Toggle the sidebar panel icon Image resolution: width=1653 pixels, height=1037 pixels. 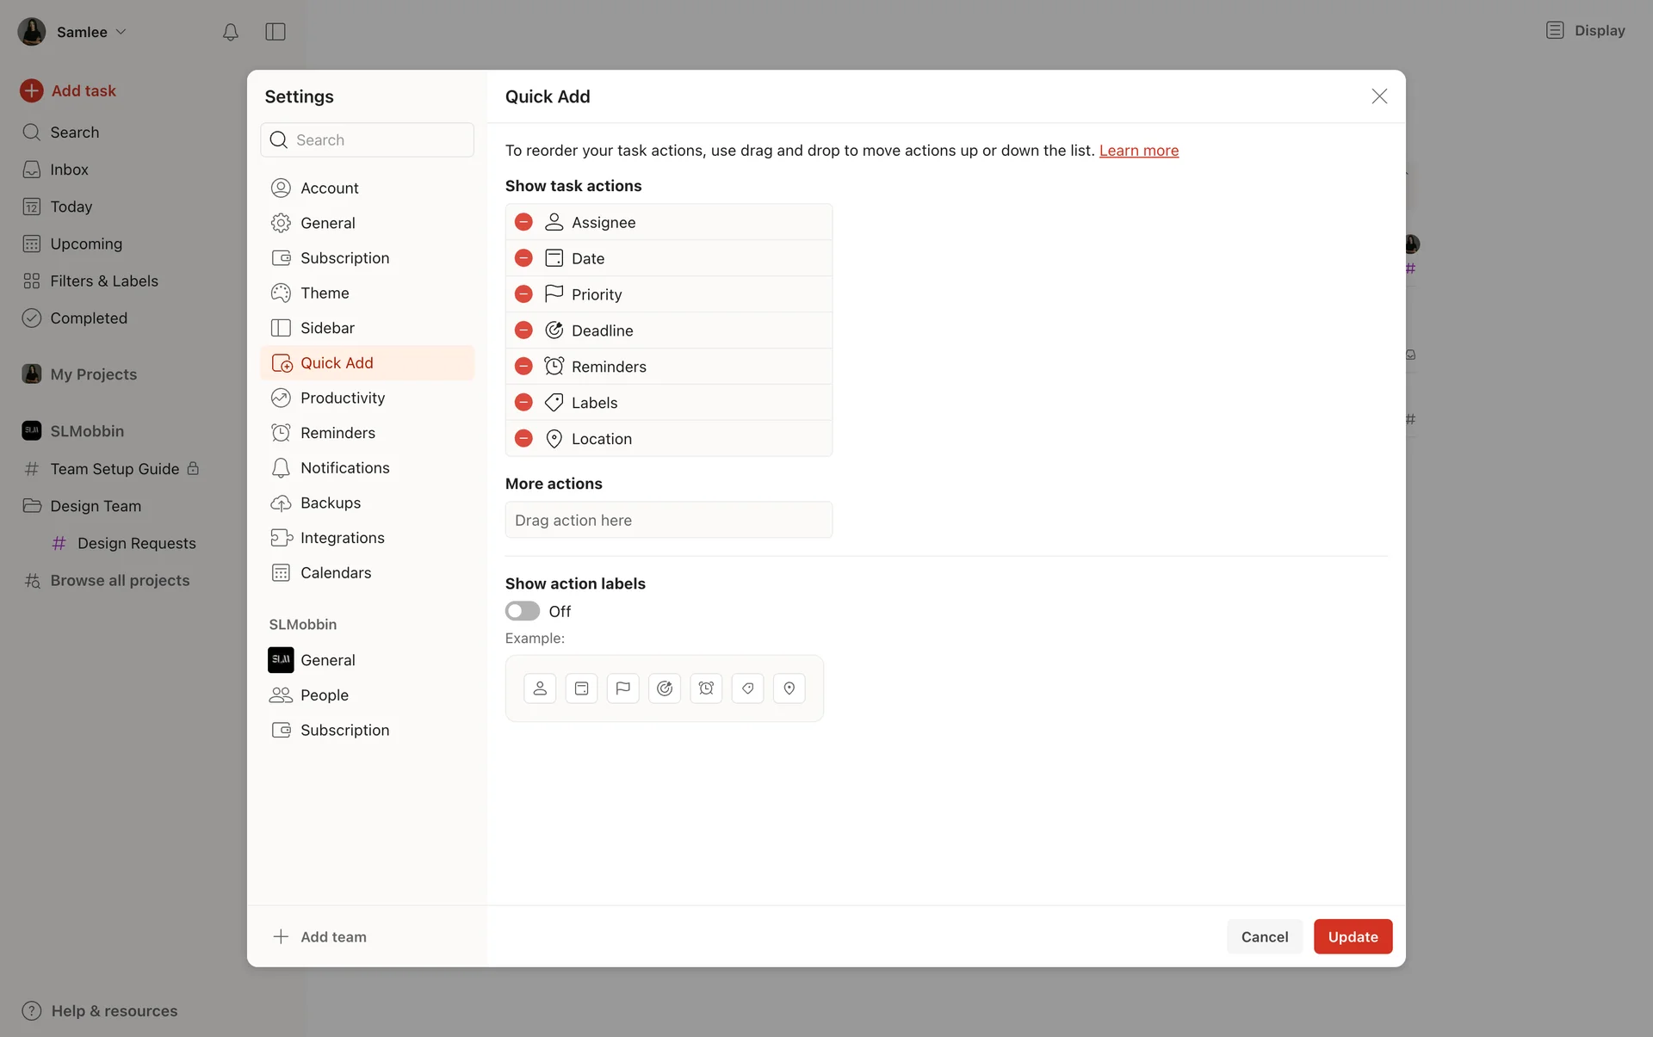tap(275, 32)
